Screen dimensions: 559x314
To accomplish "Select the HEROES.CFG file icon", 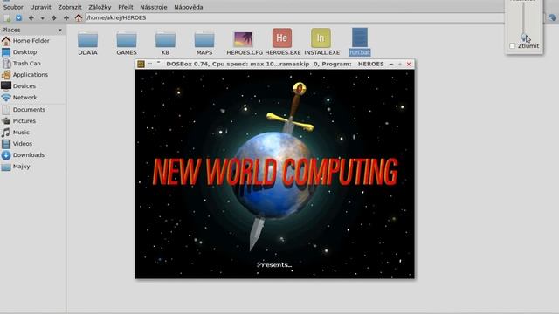I will (243, 38).
